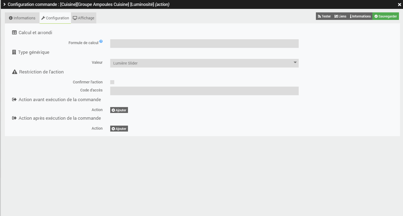Save with the Sauvegarder button

386,16
